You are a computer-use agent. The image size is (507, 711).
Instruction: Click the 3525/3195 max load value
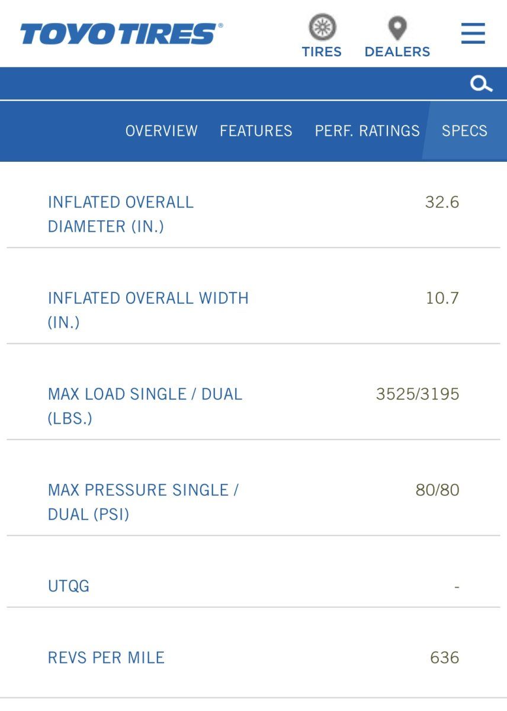click(x=418, y=394)
